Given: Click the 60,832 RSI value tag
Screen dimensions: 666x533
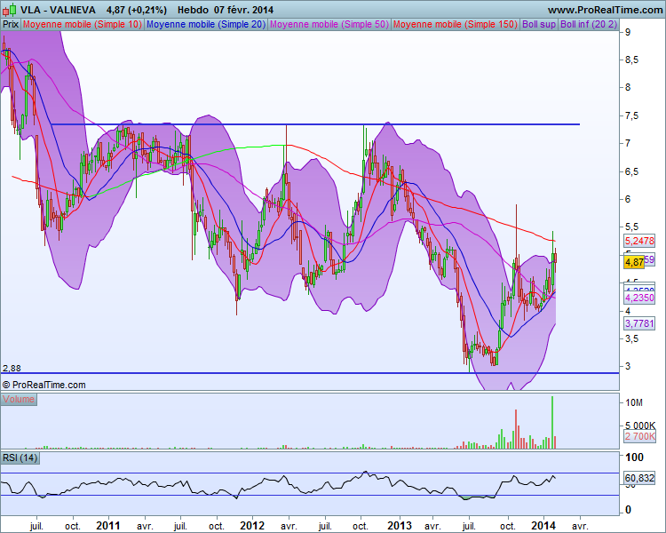Looking at the screenshot, I should (x=639, y=478).
